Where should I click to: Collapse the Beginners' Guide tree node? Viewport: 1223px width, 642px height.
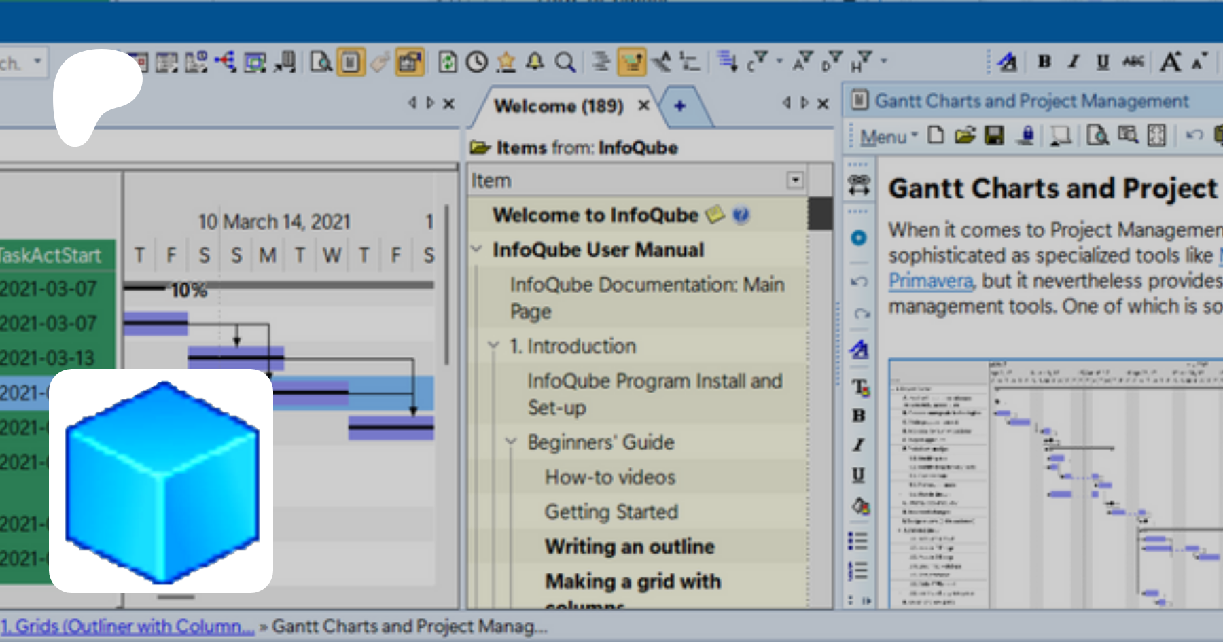point(512,442)
